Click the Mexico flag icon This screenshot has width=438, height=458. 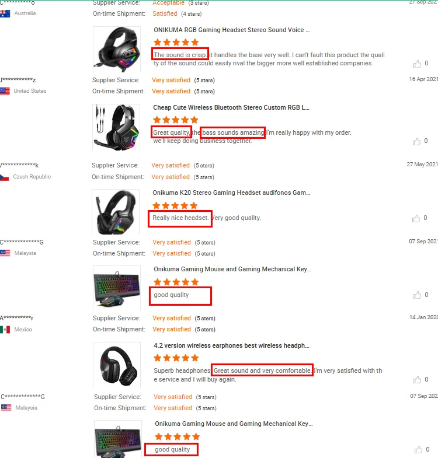tap(5, 330)
